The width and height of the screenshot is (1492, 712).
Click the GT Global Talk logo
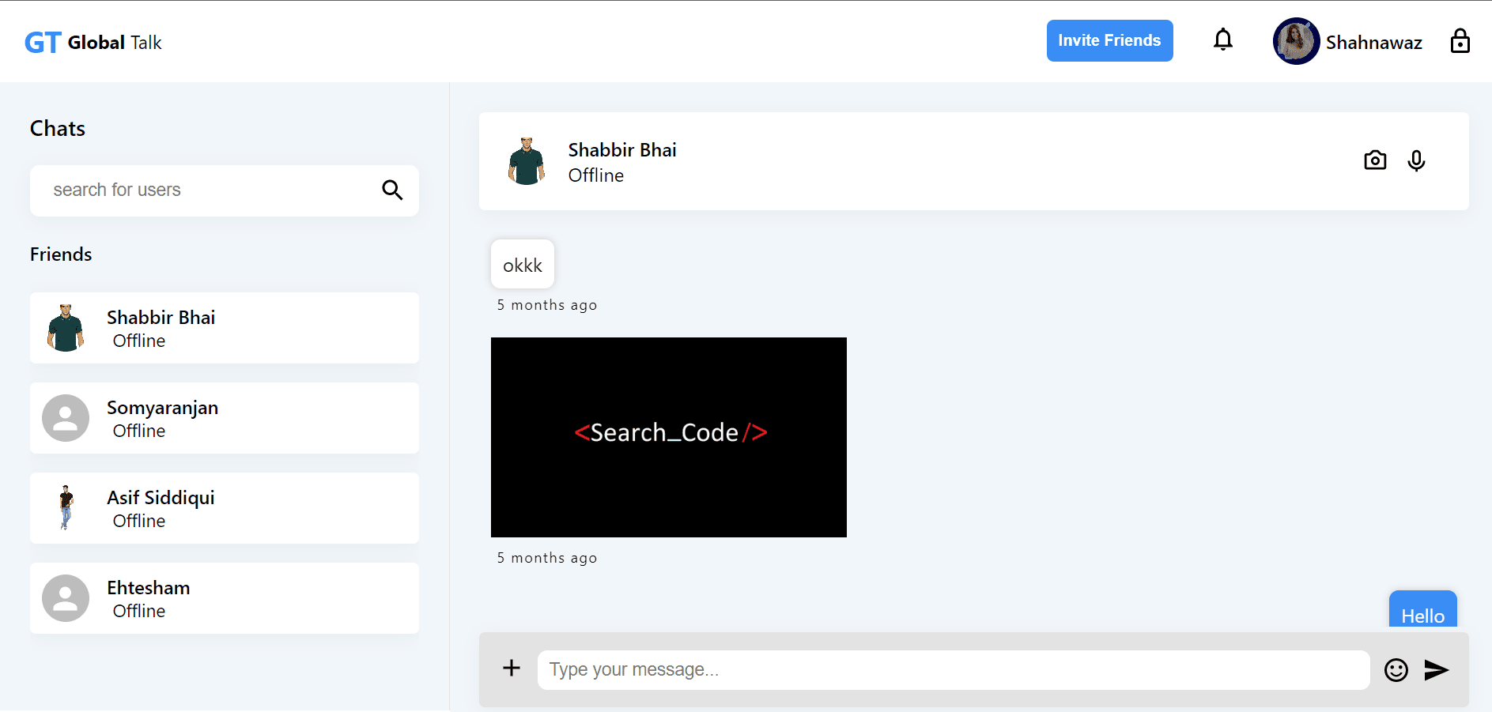pos(93,42)
